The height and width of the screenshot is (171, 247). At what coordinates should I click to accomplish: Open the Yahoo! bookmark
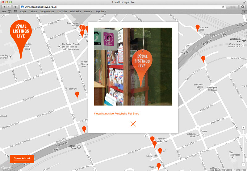[33, 11]
